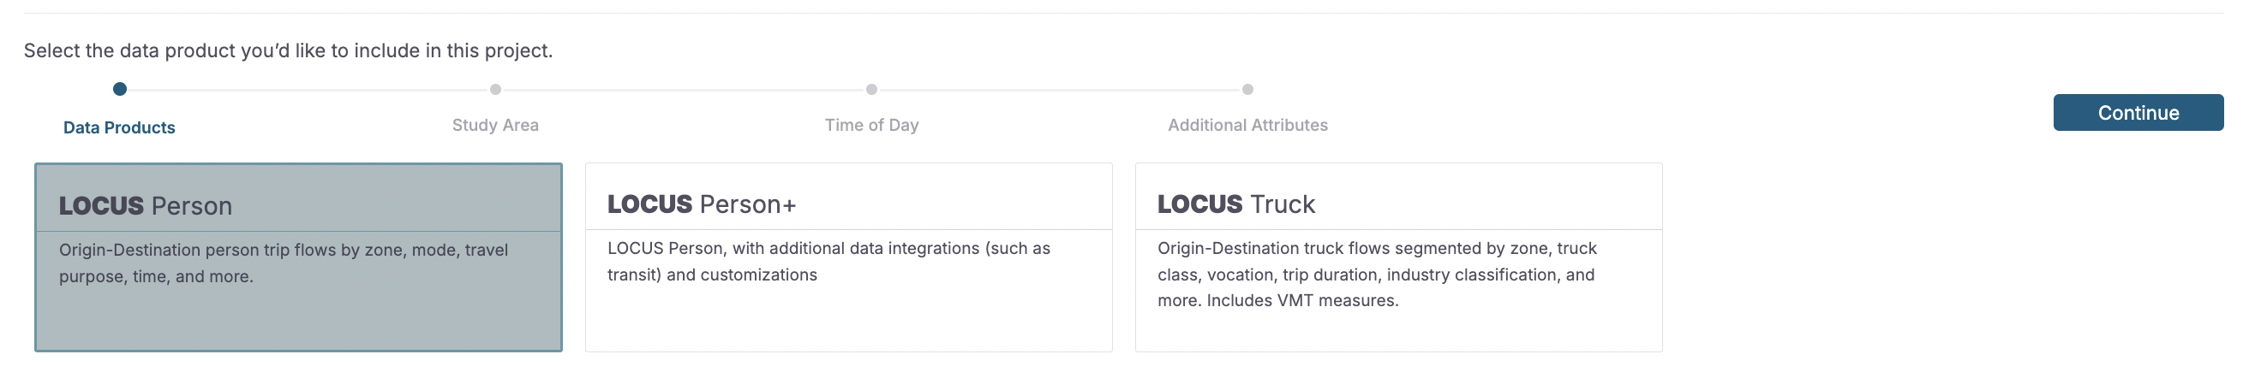Click the 'Select the data product' instruction text
The height and width of the screenshot is (378, 2243).
tap(288, 50)
